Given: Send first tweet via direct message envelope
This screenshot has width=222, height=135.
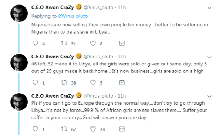Looking at the screenshot, I should [x=122, y=43].
